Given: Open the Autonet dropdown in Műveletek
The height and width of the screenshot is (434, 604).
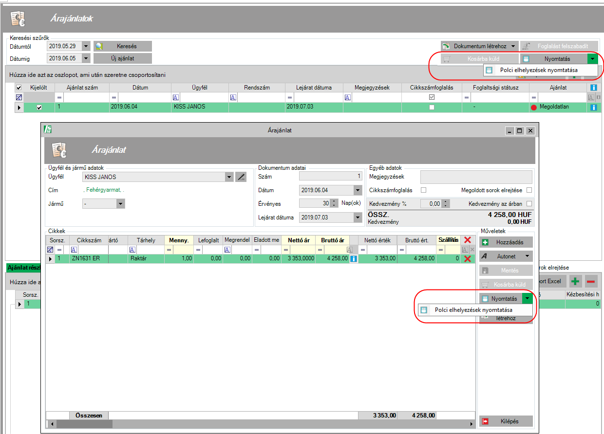Looking at the screenshot, I should pyautogui.click(x=527, y=256).
